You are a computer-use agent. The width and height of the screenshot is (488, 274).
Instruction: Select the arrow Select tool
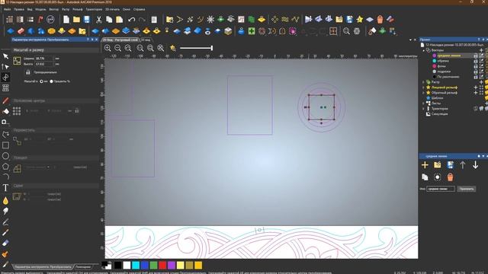tap(5, 56)
